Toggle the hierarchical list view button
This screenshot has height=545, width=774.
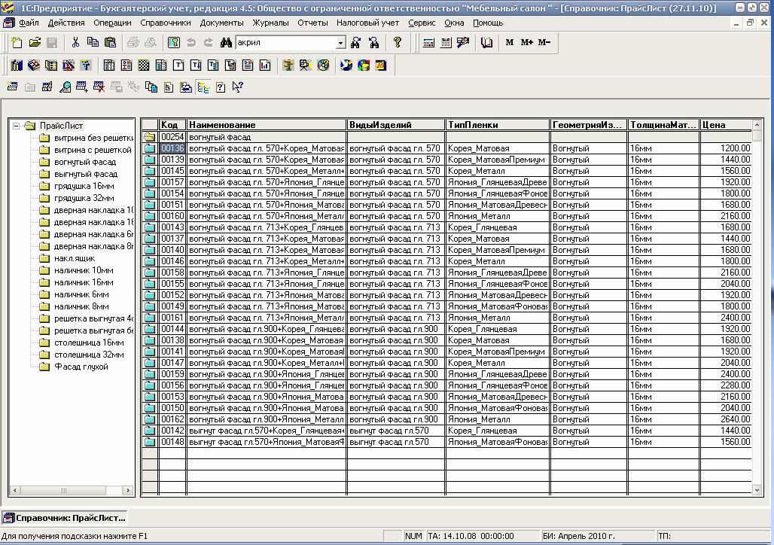203,87
